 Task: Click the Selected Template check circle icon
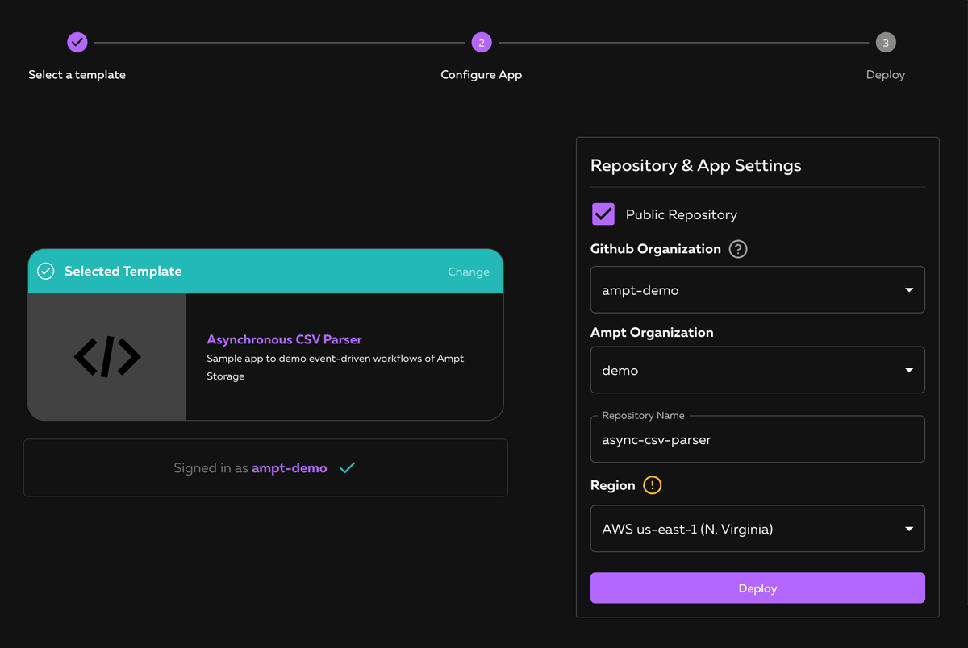point(46,272)
